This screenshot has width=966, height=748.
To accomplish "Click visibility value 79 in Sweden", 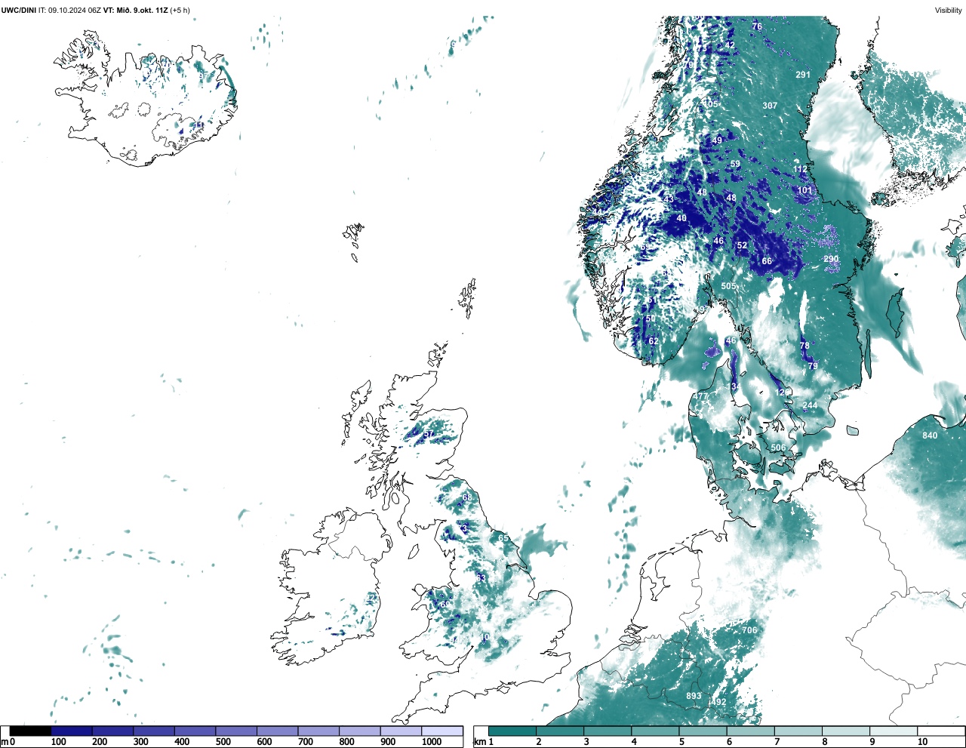I will pyautogui.click(x=813, y=366).
